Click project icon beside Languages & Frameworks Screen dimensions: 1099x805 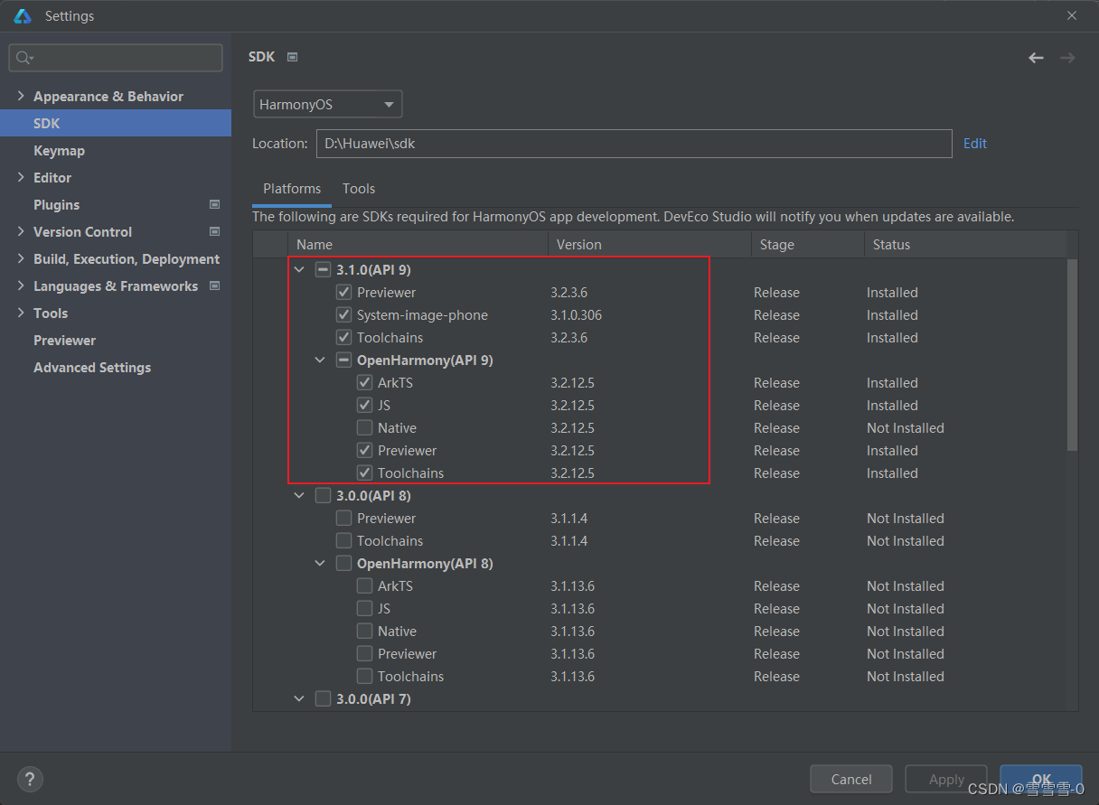pos(214,285)
